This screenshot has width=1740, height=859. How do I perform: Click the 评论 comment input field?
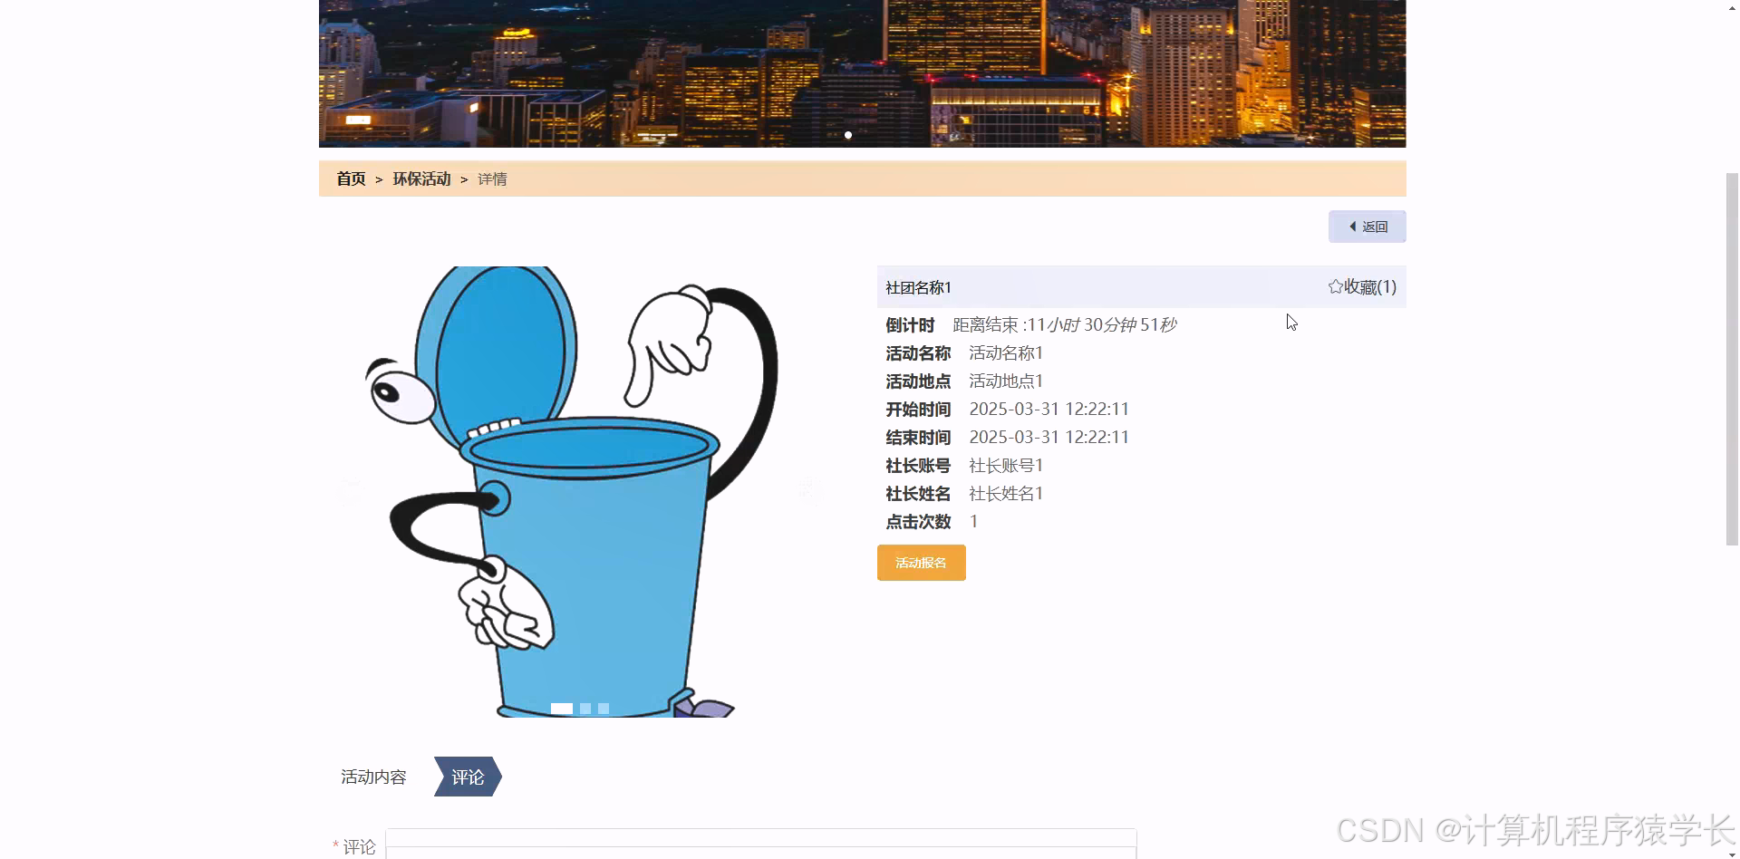[761, 845]
